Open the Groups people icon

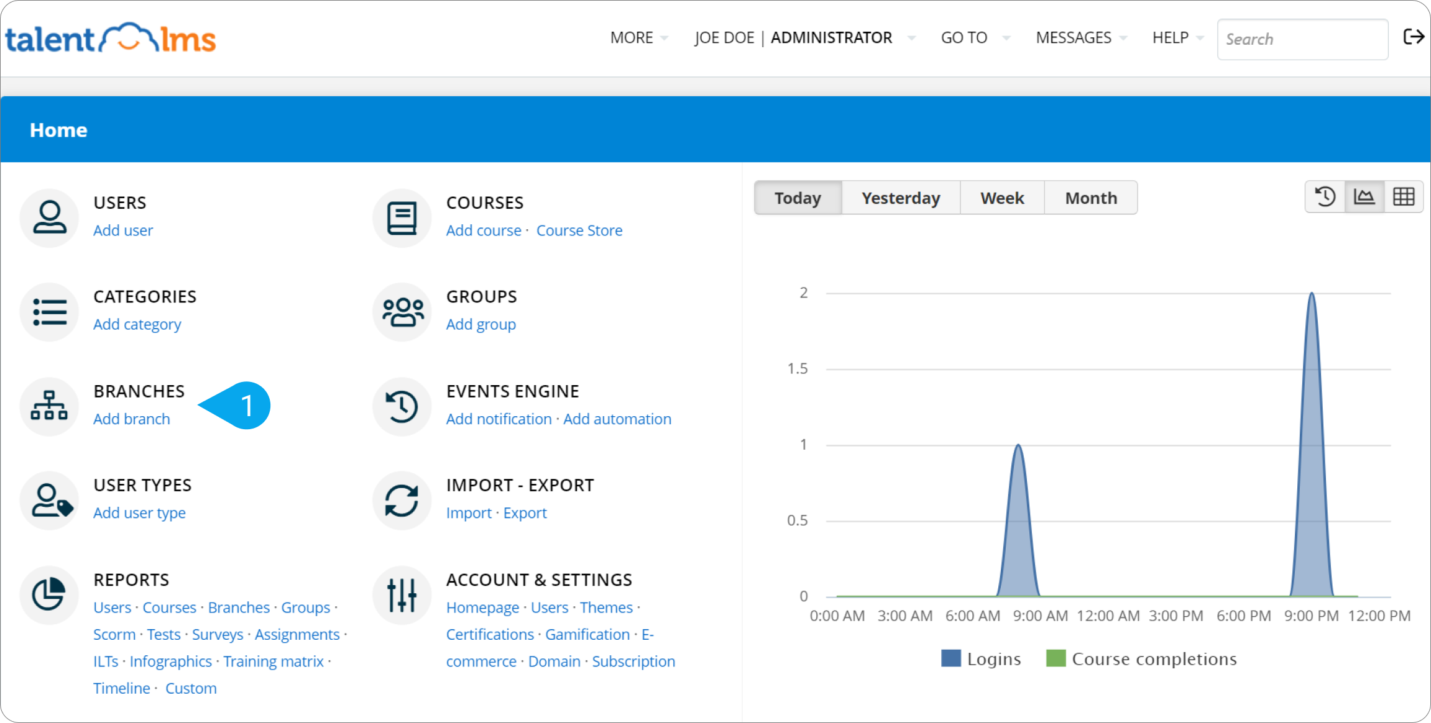(x=402, y=312)
